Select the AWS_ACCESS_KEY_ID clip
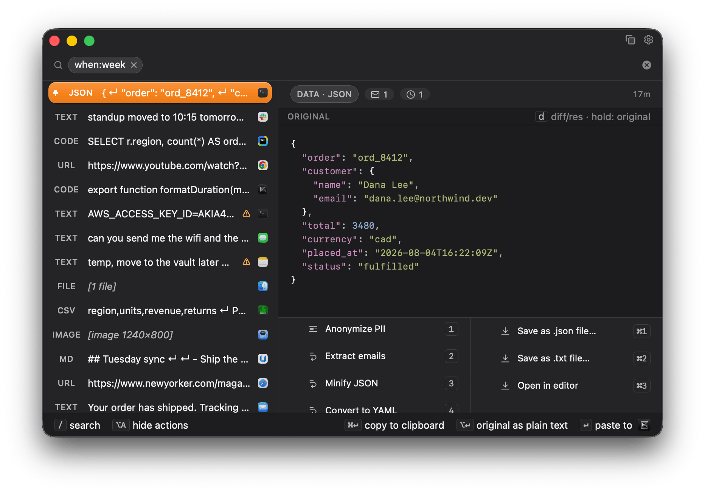 point(160,214)
